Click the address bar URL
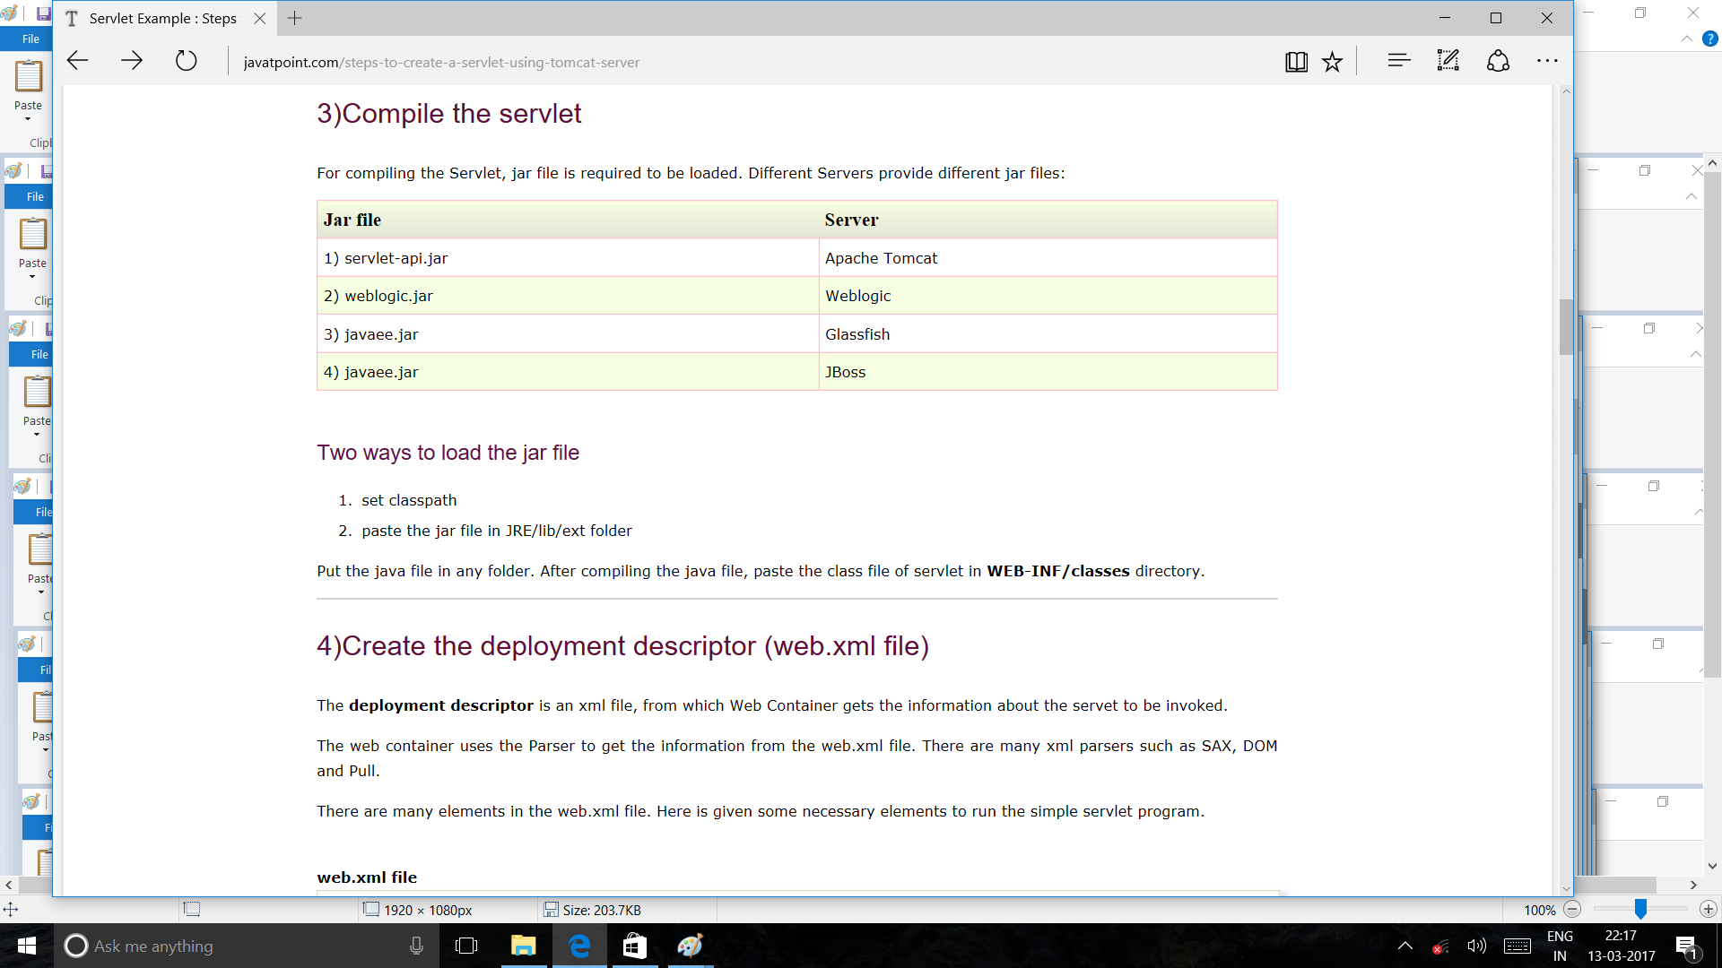The image size is (1722, 968). tap(441, 63)
